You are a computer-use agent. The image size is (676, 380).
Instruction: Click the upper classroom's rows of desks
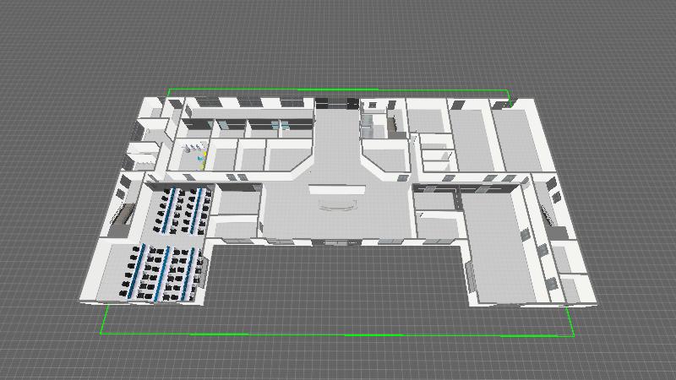click(183, 210)
